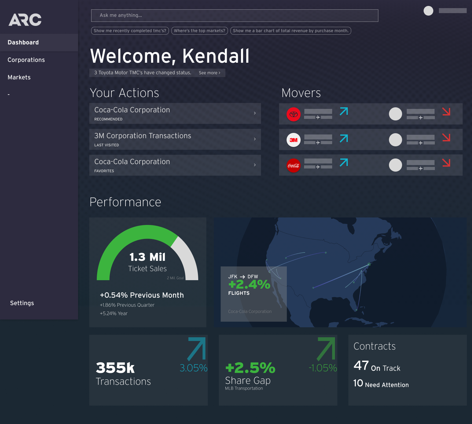472x424 pixels.
Task: Open the 355k Transactions tile
Action: [x=148, y=370]
